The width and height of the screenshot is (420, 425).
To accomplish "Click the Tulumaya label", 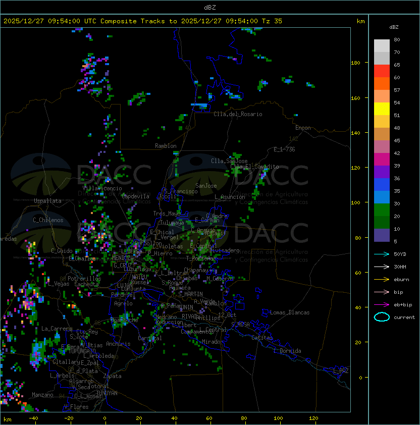I will [x=172, y=223].
